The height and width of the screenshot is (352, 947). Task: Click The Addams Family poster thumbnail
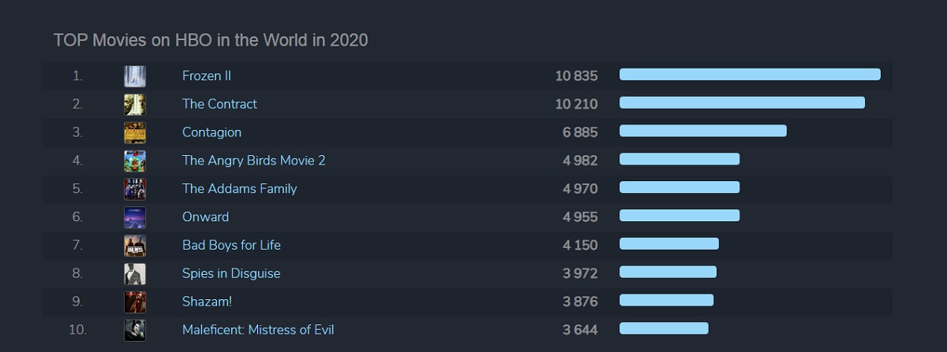pyautogui.click(x=134, y=189)
